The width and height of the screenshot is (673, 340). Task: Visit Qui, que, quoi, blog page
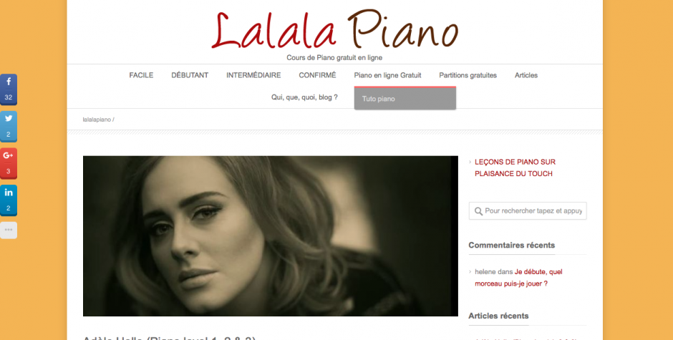click(x=304, y=97)
